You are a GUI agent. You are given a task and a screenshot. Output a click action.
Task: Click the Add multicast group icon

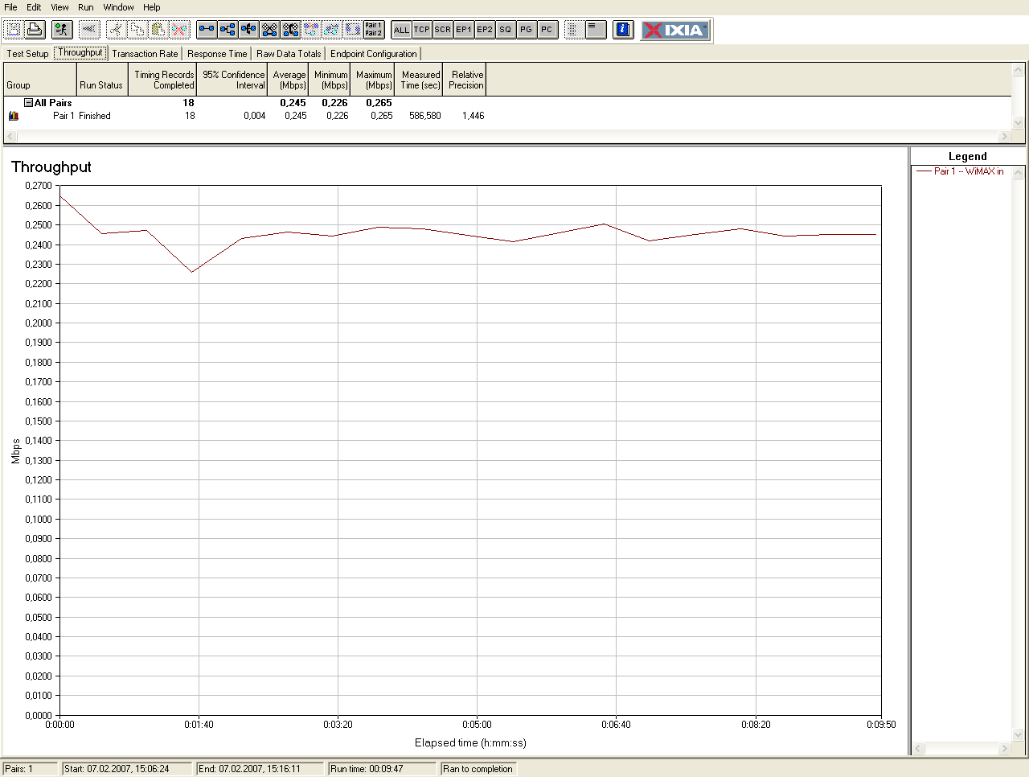coord(228,30)
